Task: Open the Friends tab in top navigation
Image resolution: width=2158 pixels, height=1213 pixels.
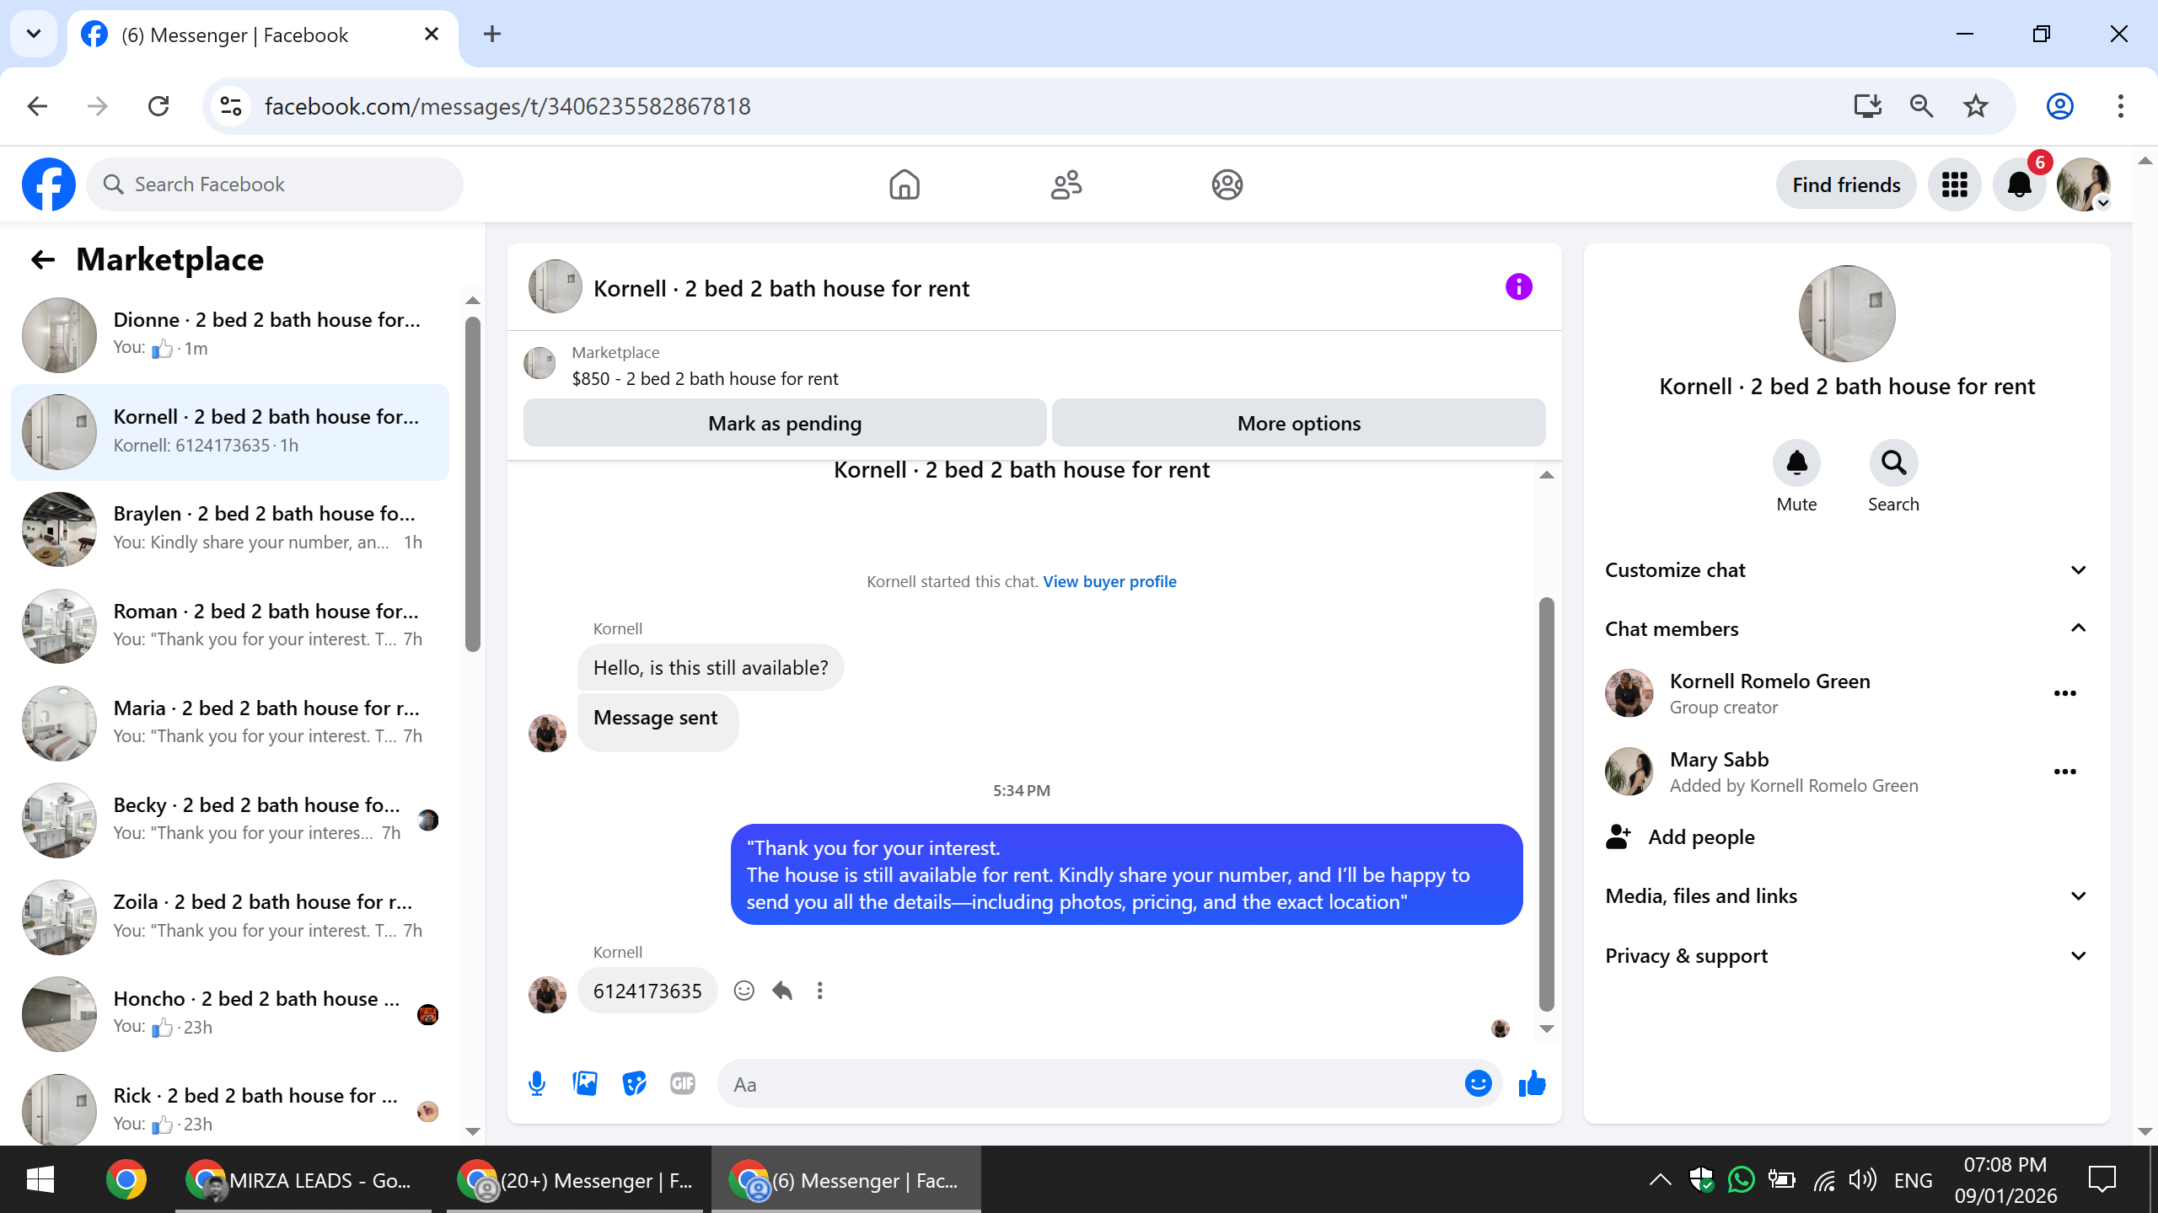Action: pyautogui.click(x=1066, y=184)
